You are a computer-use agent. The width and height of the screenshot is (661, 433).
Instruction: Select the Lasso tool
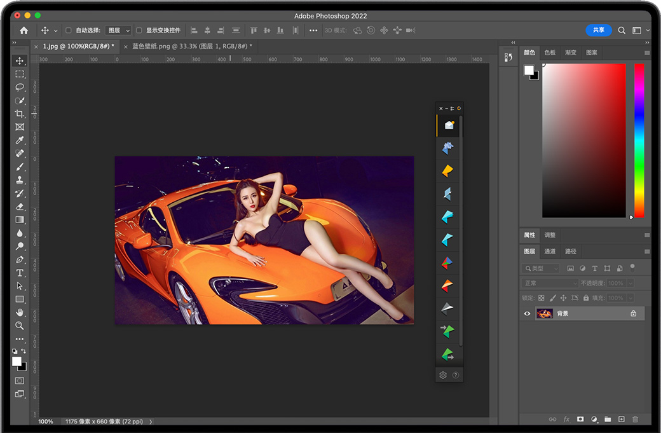coord(20,87)
